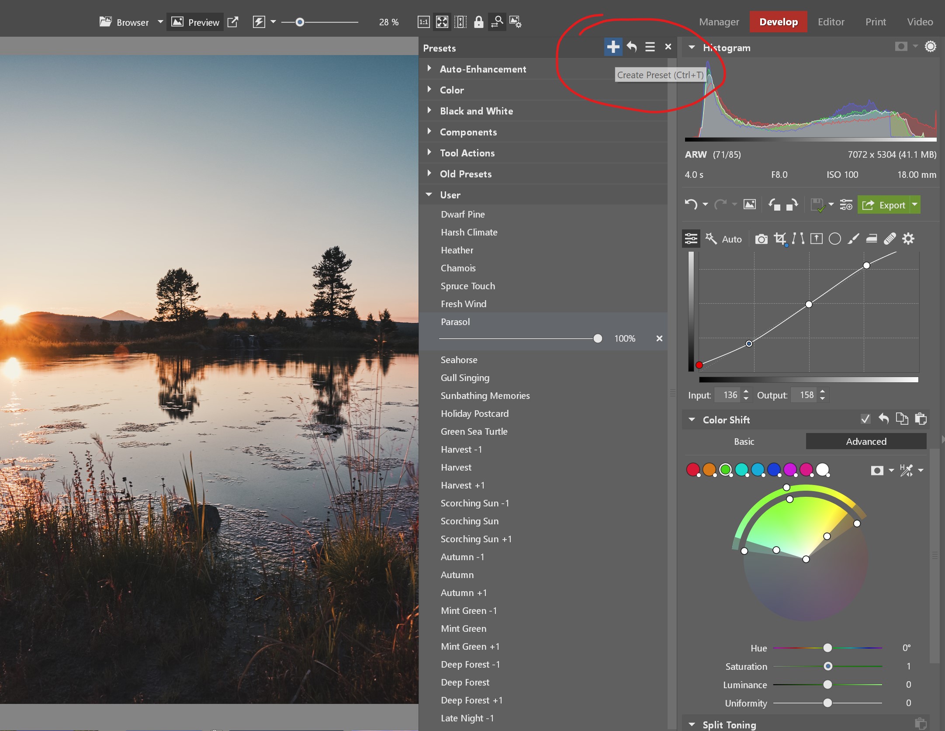945x731 pixels.
Task: Enable the Color Shift checkbox
Action: click(866, 419)
